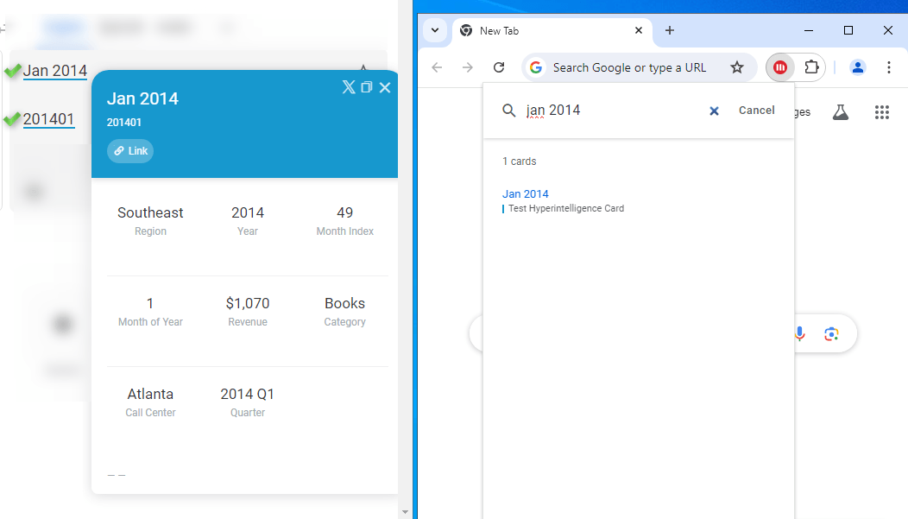Viewport: 908px width, 519px height.
Task: Open the Chrome three-dot menu
Action: (x=888, y=67)
